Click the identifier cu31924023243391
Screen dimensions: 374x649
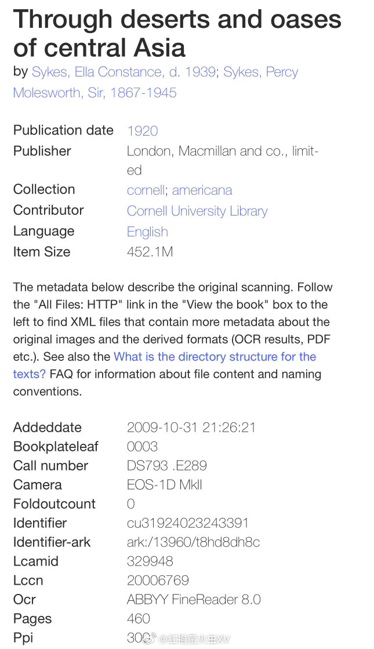[188, 523]
